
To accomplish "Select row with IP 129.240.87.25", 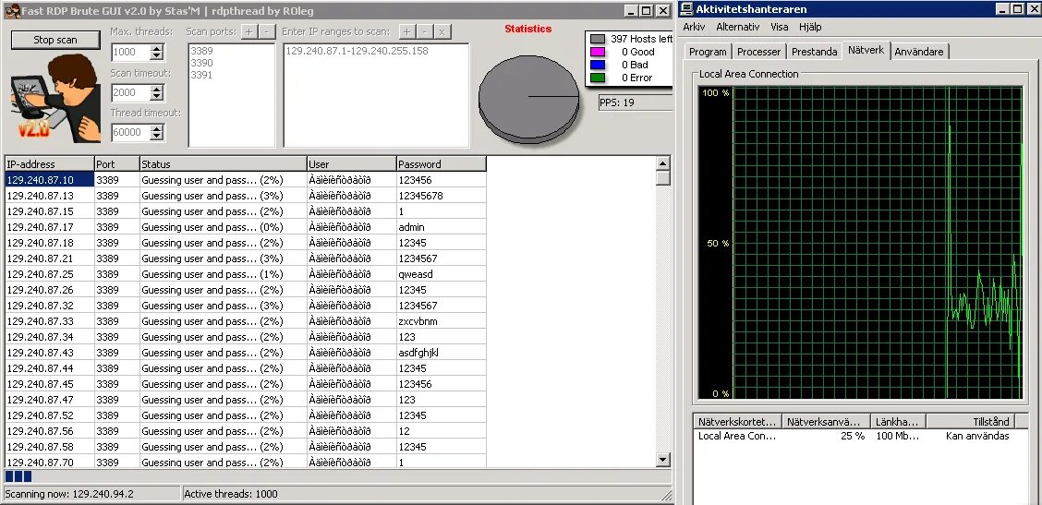I will click(x=245, y=274).
